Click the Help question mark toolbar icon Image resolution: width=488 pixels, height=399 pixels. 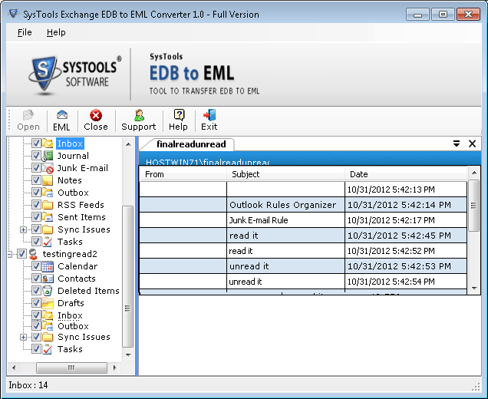[x=179, y=115]
